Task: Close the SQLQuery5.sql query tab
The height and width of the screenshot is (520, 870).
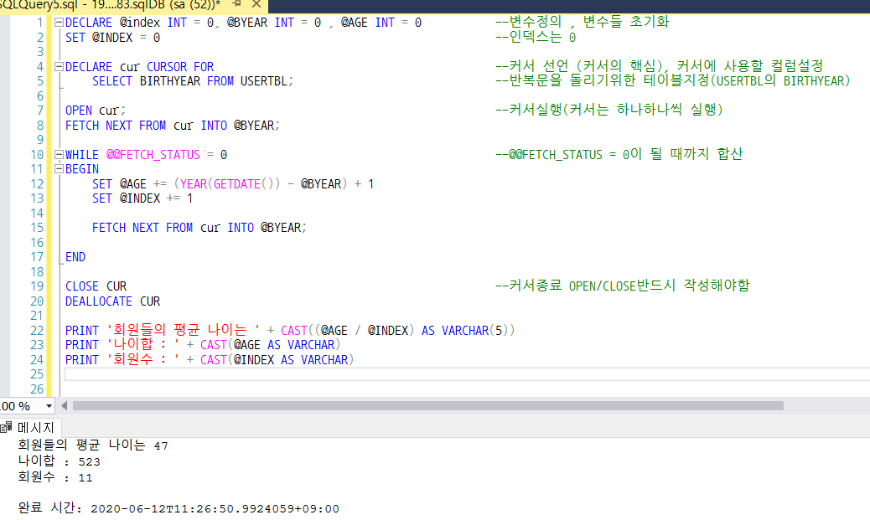Action: (256, 4)
